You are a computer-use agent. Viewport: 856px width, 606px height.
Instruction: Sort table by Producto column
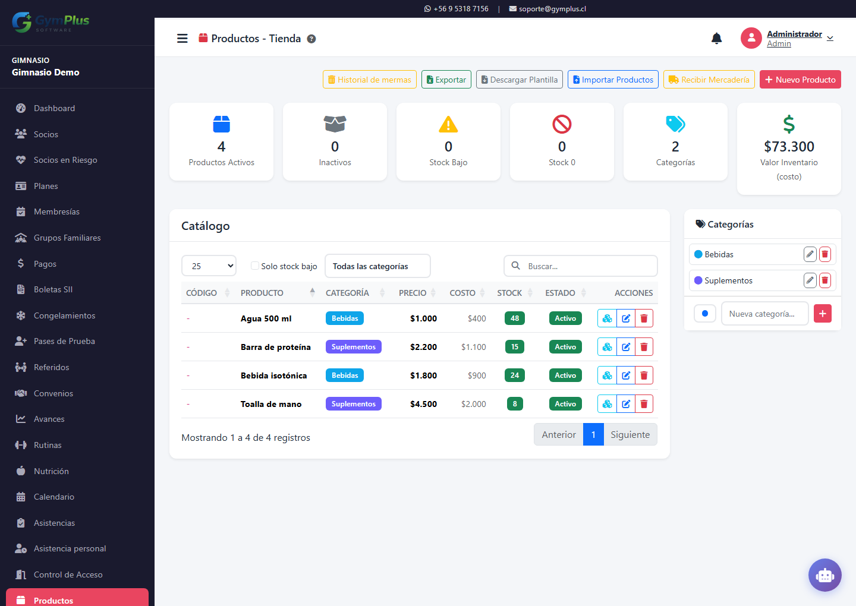click(278, 293)
